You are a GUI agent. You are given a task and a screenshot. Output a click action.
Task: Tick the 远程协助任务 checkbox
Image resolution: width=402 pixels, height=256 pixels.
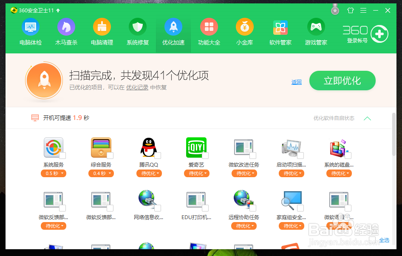coord(253,208)
